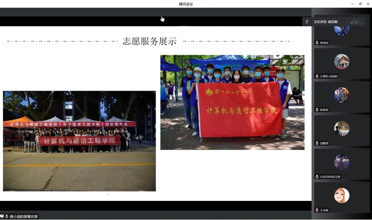Viewport: 372px width, 220px height.
Task: Click the muted mic under the gray-suit avatar
Action: point(317,110)
